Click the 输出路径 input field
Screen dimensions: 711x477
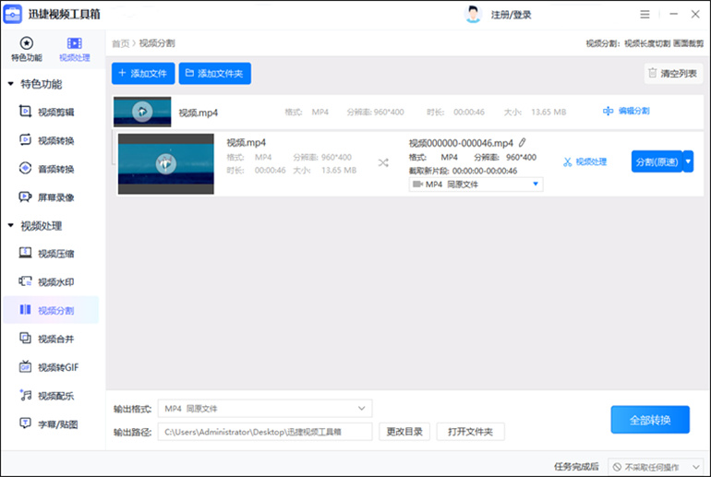click(x=265, y=432)
